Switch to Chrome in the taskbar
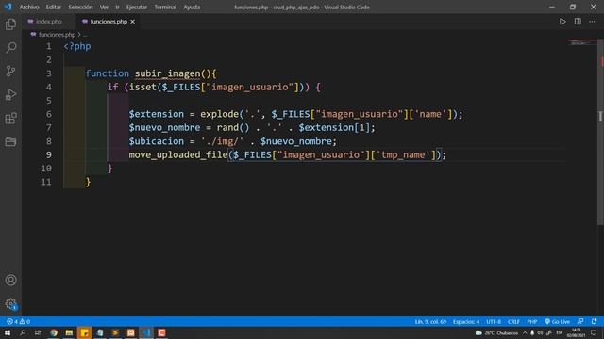 coord(54,332)
